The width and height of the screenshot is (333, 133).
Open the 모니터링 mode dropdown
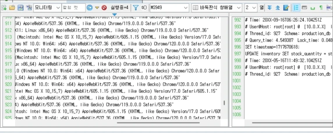point(47,8)
